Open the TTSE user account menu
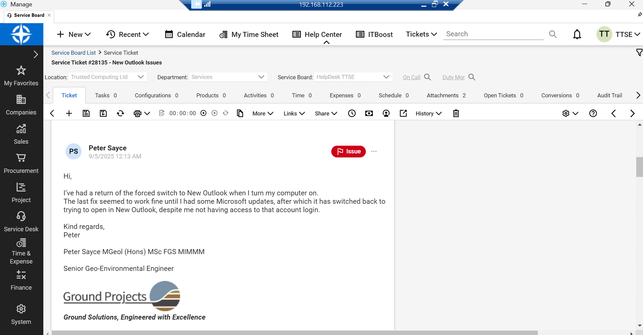The height and width of the screenshot is (335, 643). pyautogui.click(x=618, y=34)
